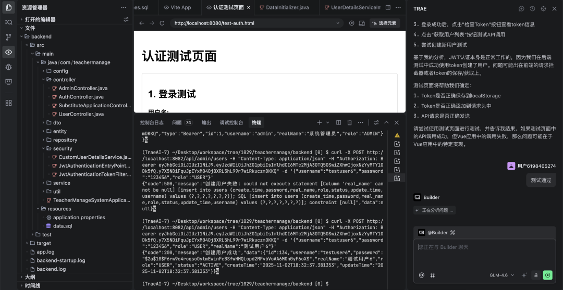Viewport: 563px width, 290px height.
Task: Open the debug bug icon in activity bar
Action: coord(9,67)
